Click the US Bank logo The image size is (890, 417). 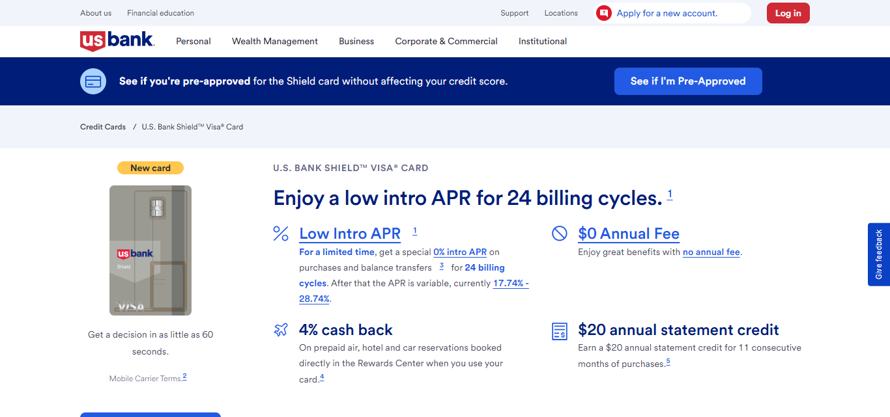117,41
